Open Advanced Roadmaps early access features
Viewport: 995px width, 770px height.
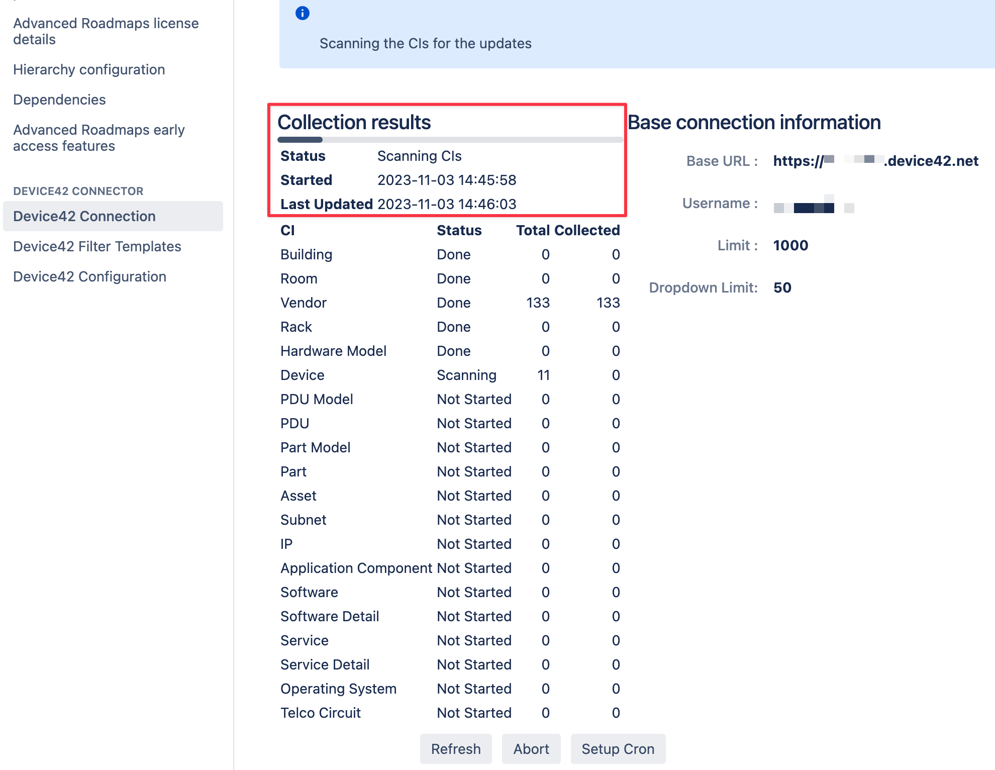pyautogui.click(x=98, y=137)
